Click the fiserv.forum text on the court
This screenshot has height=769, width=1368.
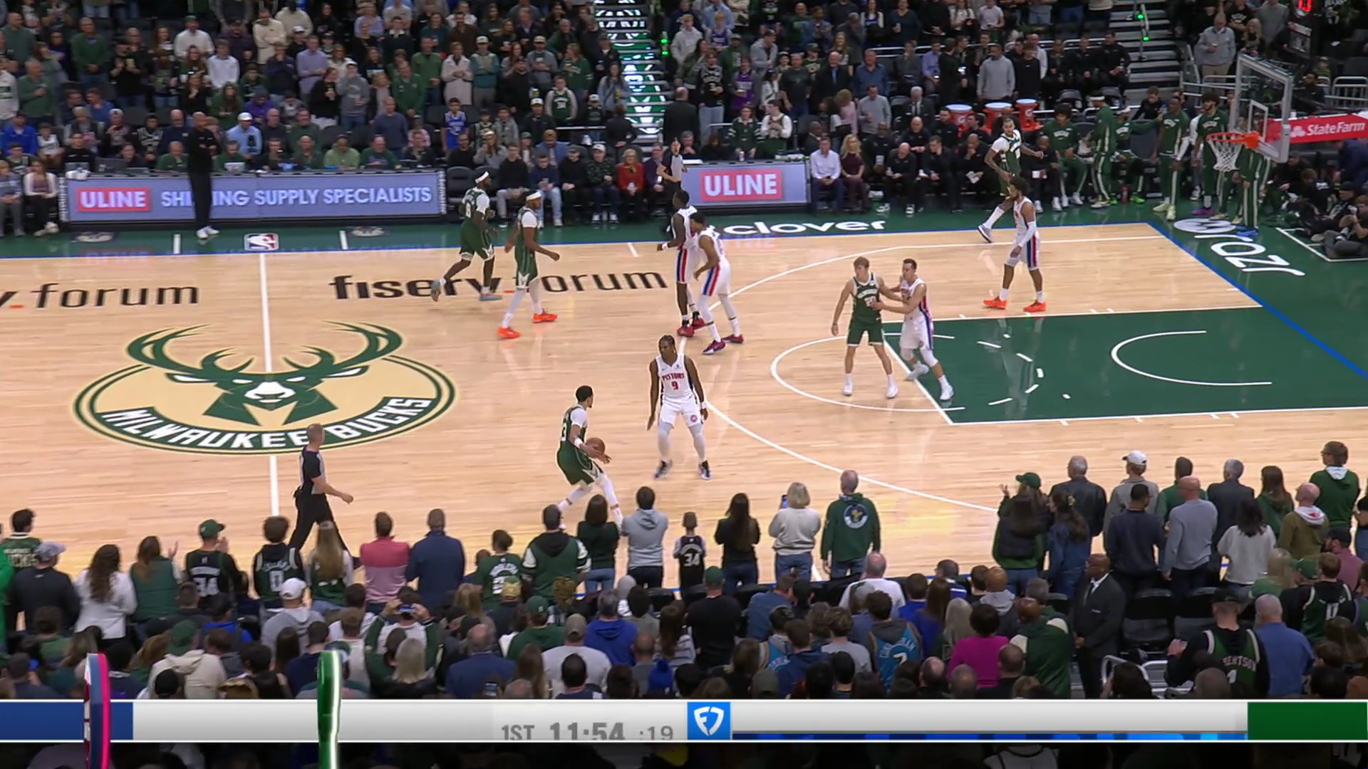coord(497,285)
